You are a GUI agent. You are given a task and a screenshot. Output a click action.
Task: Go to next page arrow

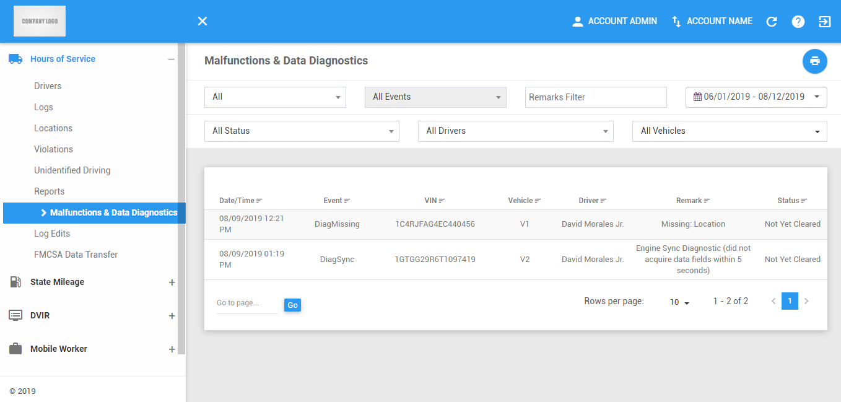pos(806,301)
